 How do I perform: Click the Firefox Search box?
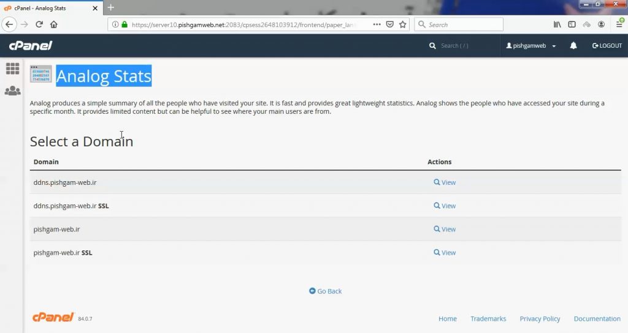tap(459, 24)
